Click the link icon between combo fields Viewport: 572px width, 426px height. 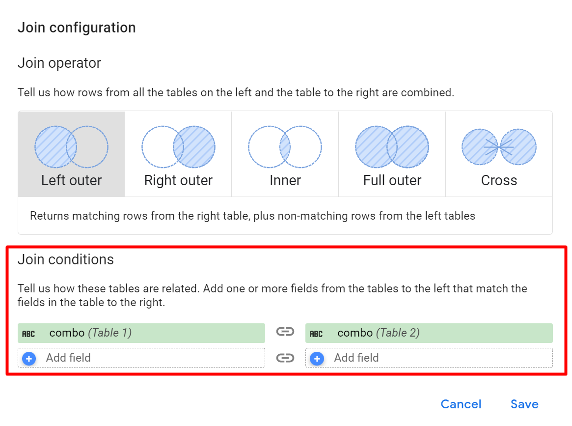pos(285,332)
